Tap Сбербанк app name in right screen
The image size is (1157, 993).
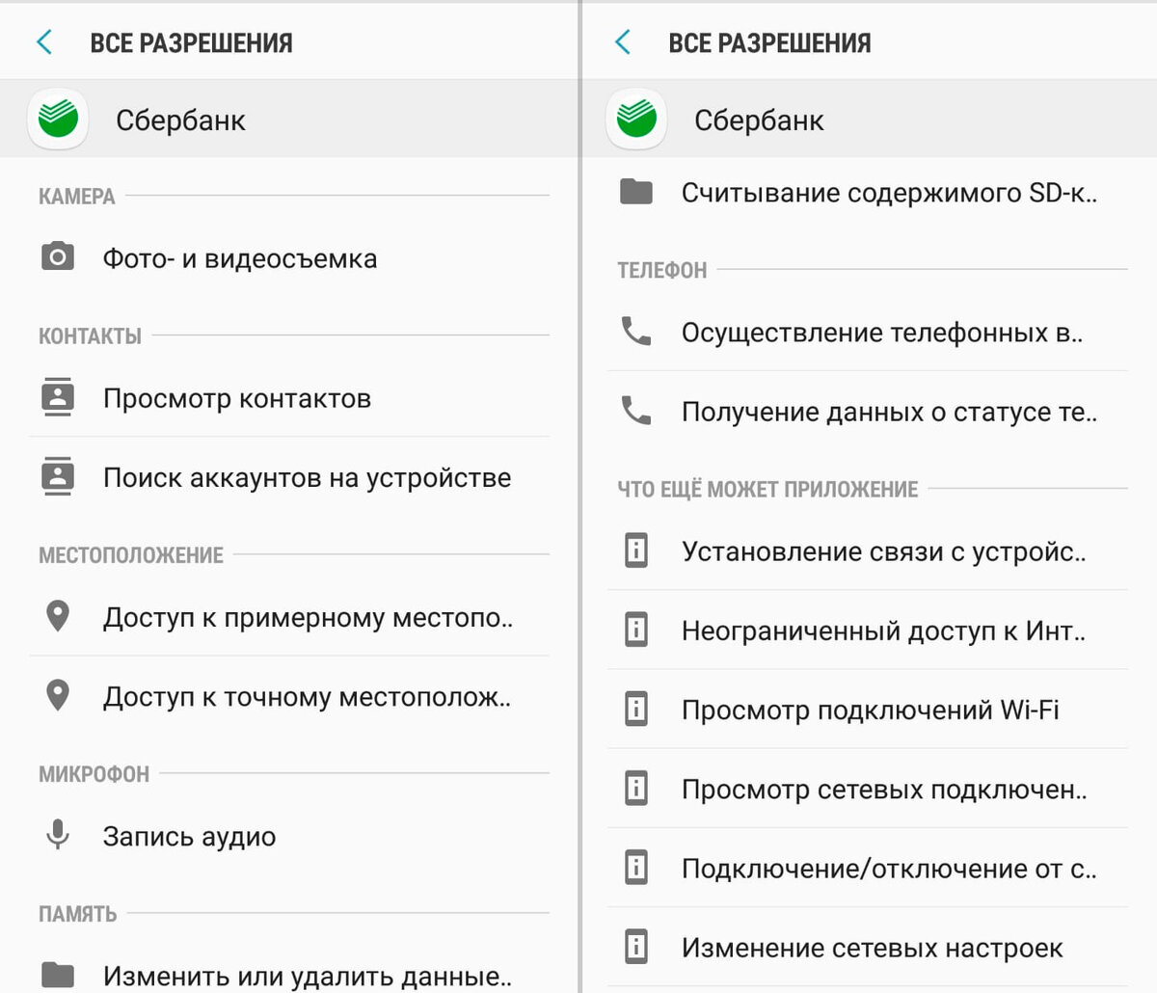point(759,121)
